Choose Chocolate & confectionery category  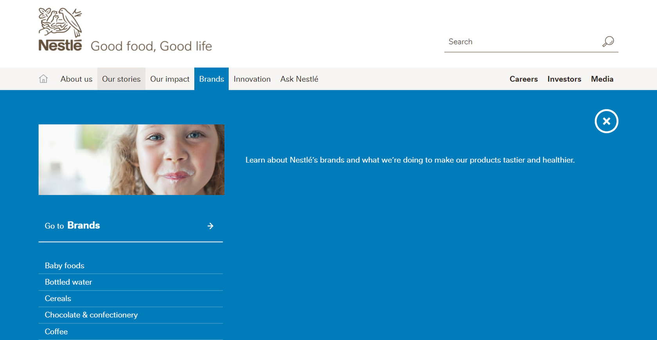91,315
